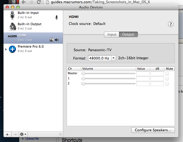Click the Volume column header

point(108,69)
